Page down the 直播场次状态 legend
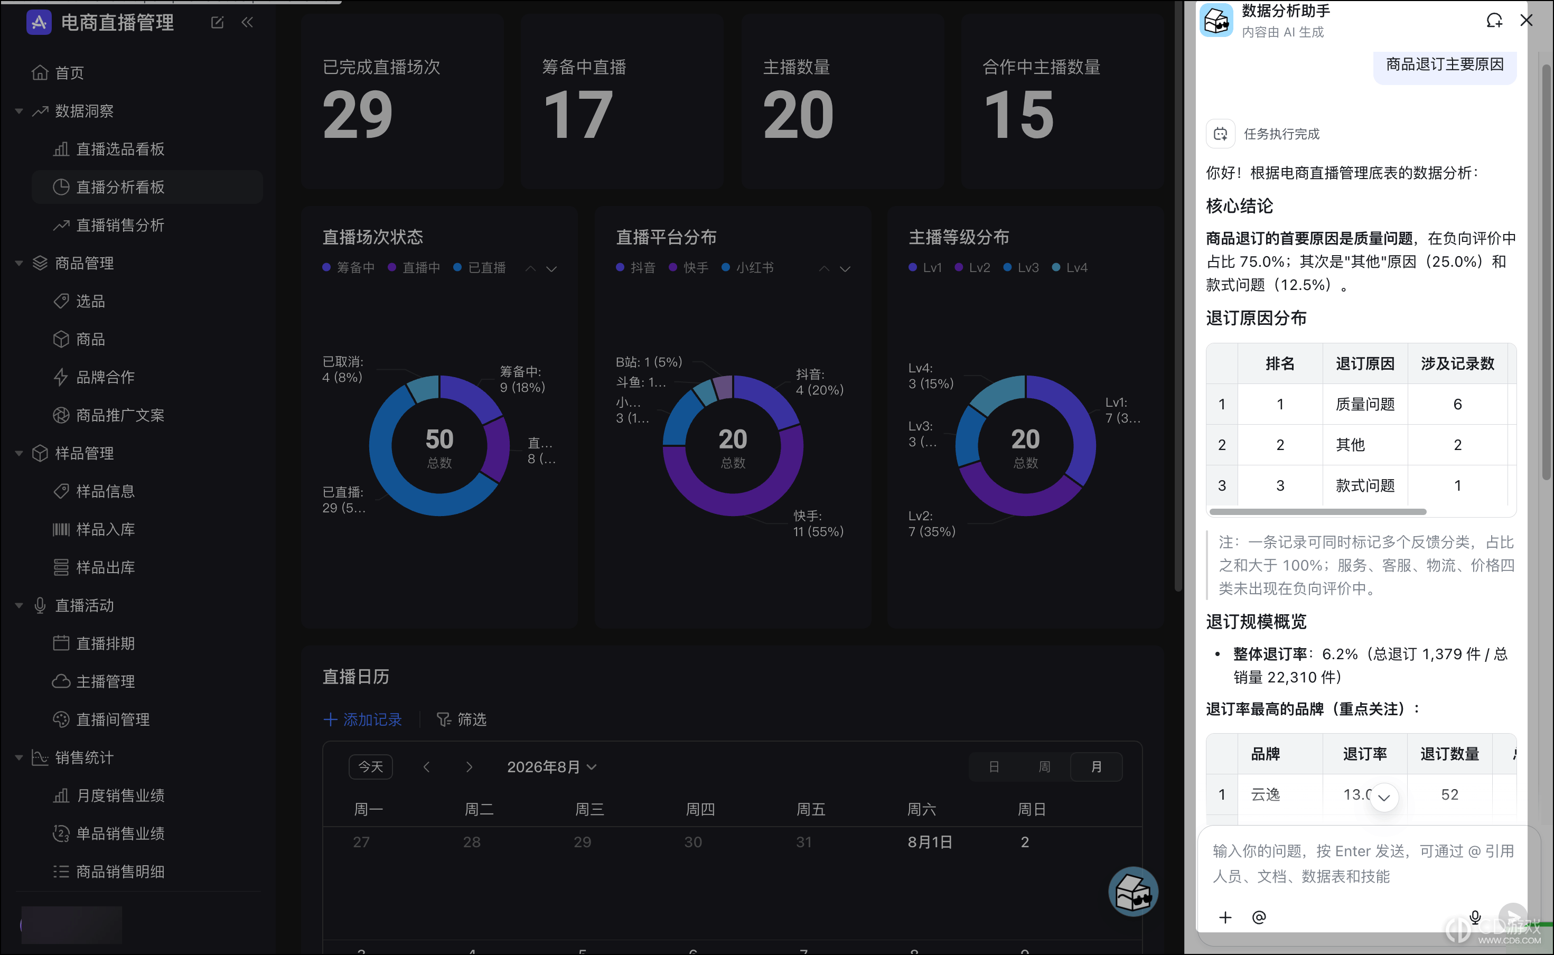This screenshot has height=955, width=1554. point(551,269)
